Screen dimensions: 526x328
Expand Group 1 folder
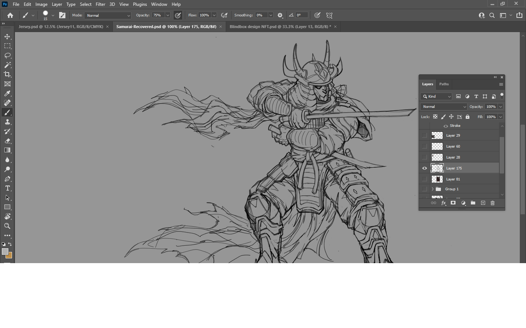click(432, 189)
